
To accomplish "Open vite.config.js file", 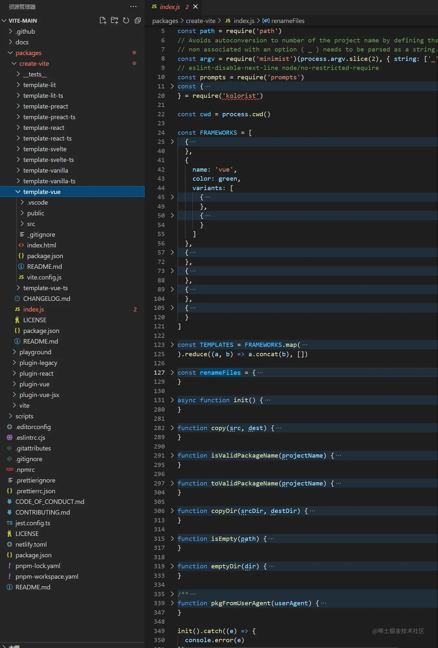I will click(72, 277).
